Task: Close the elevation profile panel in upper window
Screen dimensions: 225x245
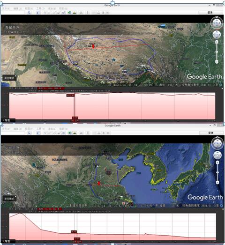Action: 222,89
